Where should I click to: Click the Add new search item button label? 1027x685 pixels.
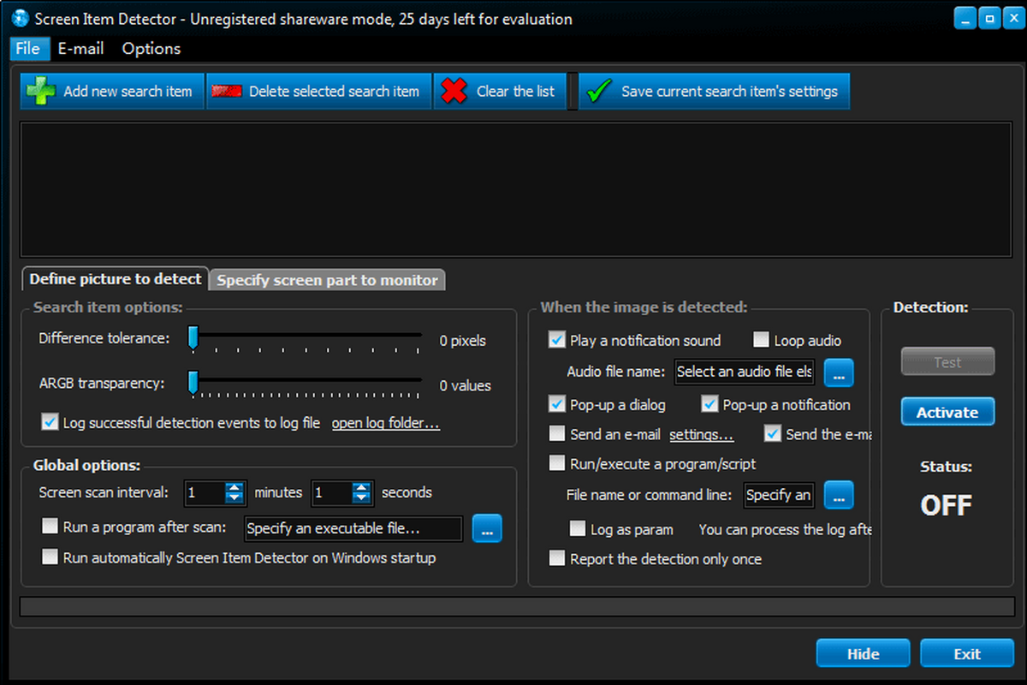tap(128, 91)
